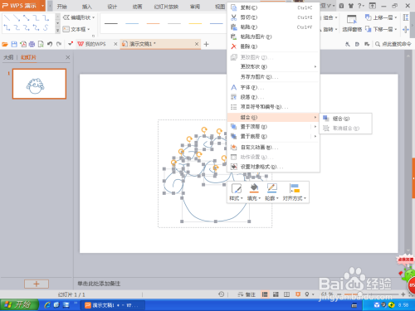Close the slide thumbnail panel
The height and width of the screenshot is (311, 415).
pos(68,57)
